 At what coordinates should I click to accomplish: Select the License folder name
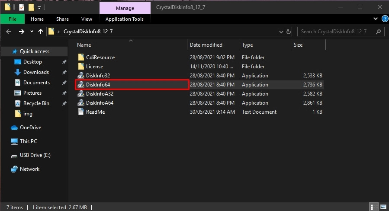[x=94, y=67]
